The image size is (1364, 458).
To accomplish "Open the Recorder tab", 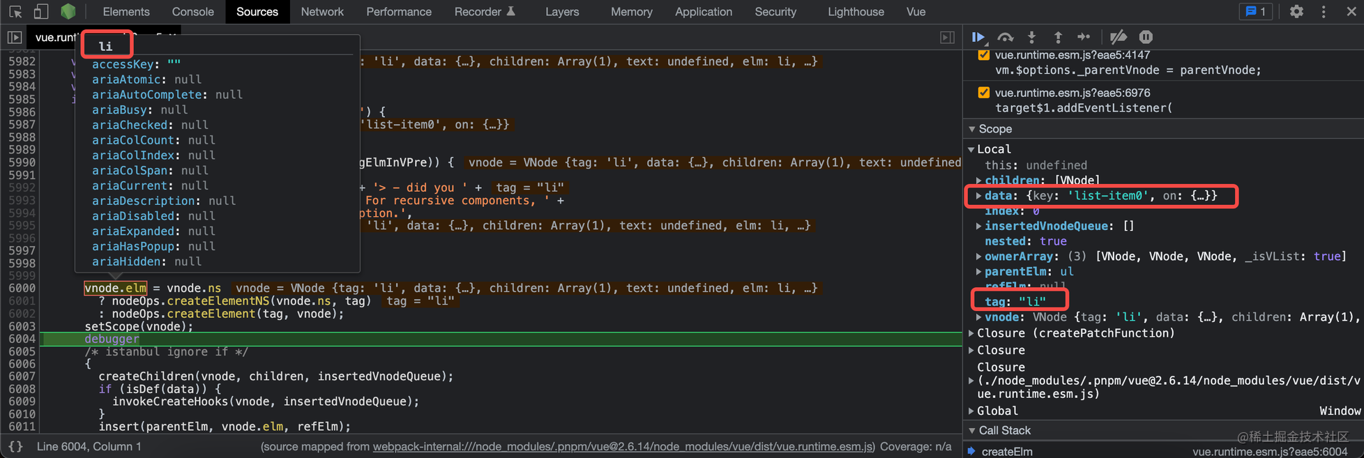I will point(485,12).
